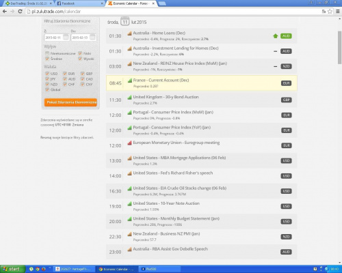Viewport: 342px width, 273px height.
Task: Open a new browser tab
Action: point(162,3)
